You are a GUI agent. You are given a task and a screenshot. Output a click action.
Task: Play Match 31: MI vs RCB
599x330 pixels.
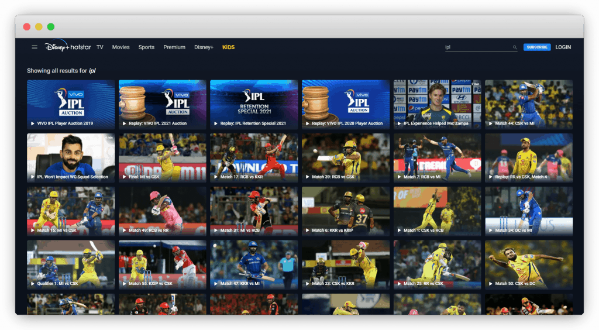click(x=254, y=211)
